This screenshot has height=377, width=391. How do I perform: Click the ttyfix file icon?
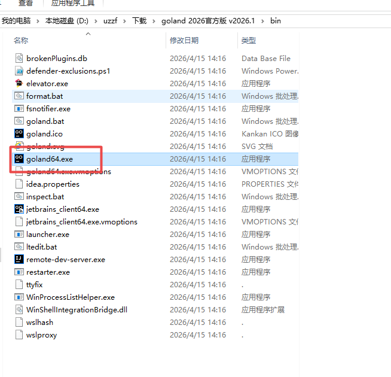pos(19,284)
